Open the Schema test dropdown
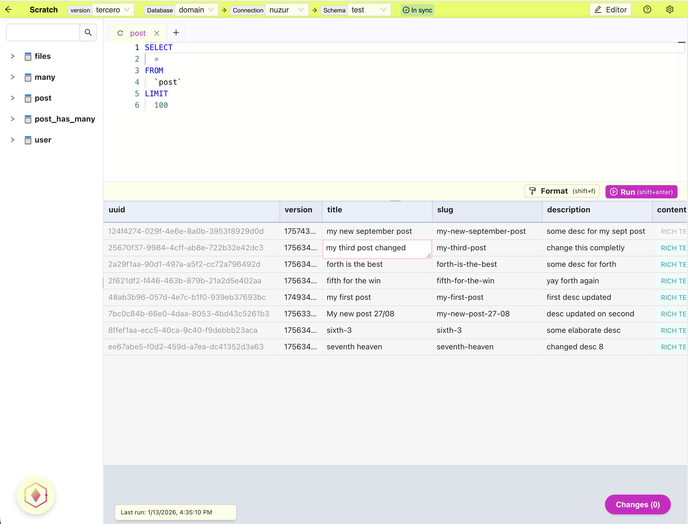Image resolution: width=688 pixels, height=524 pixels. (369, 10)
